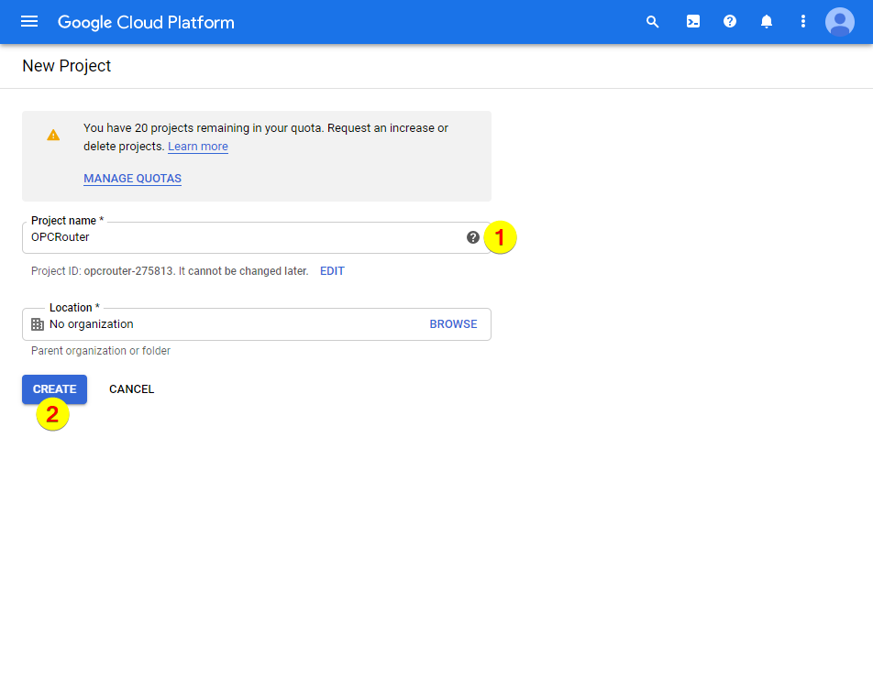Open the hamburger navigation menu
The width and height of the screenshot is (873, 678).
(x=29, y=22)
